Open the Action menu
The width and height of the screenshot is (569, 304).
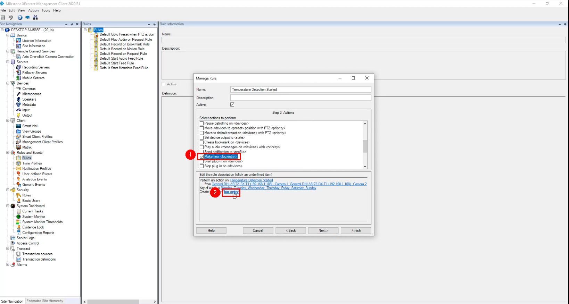tap(33, 10)
